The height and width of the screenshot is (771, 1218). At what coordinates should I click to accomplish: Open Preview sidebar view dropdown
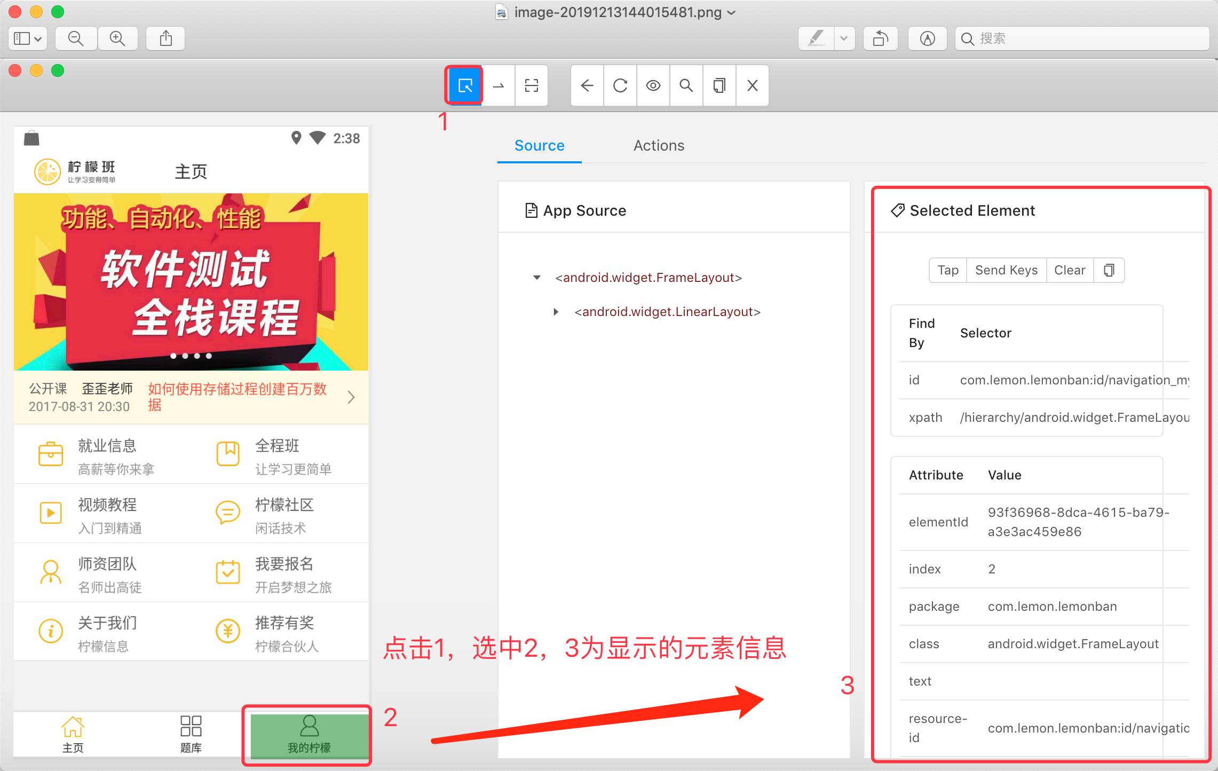[x=28, y=38]
